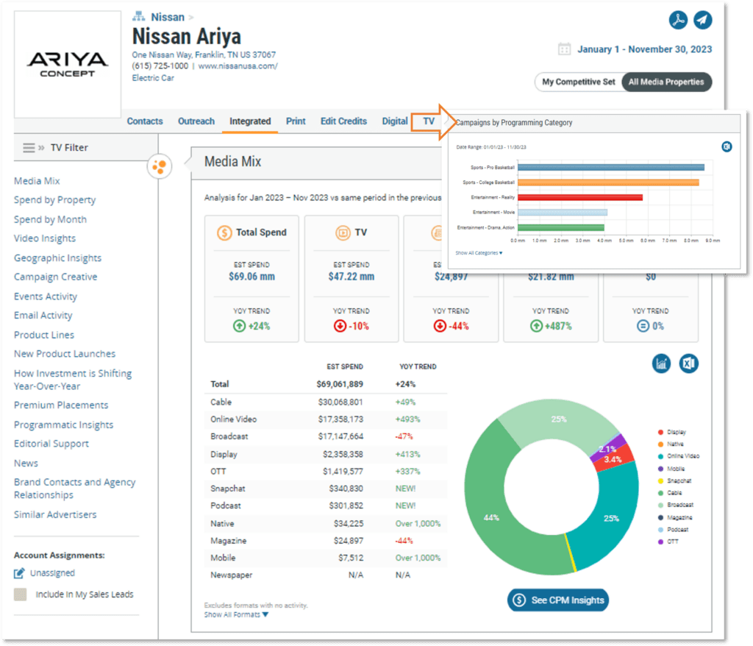Click the equals icon beside 0%

point(643,326)
